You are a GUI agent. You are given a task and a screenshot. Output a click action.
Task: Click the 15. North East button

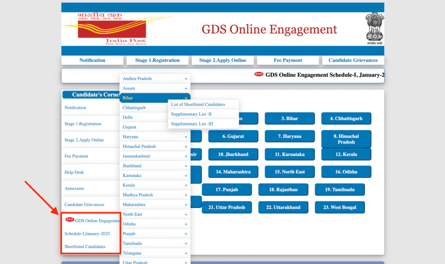click(x=289, y=172)
